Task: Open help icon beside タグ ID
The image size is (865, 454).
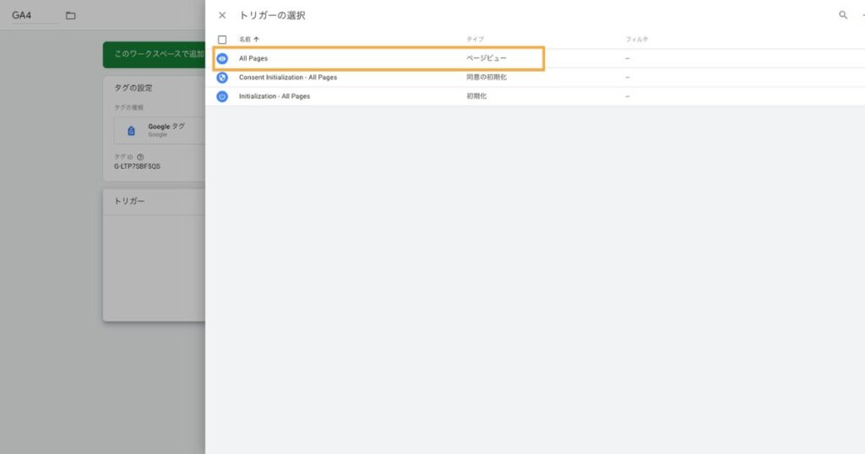Action: click(140, 157)
